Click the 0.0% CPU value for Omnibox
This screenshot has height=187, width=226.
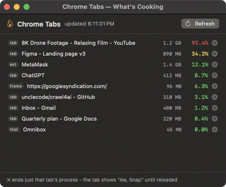click(201, 129)
